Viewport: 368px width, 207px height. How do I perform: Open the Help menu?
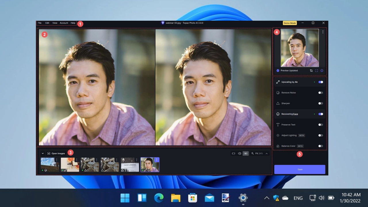click(x=73, y=23)
